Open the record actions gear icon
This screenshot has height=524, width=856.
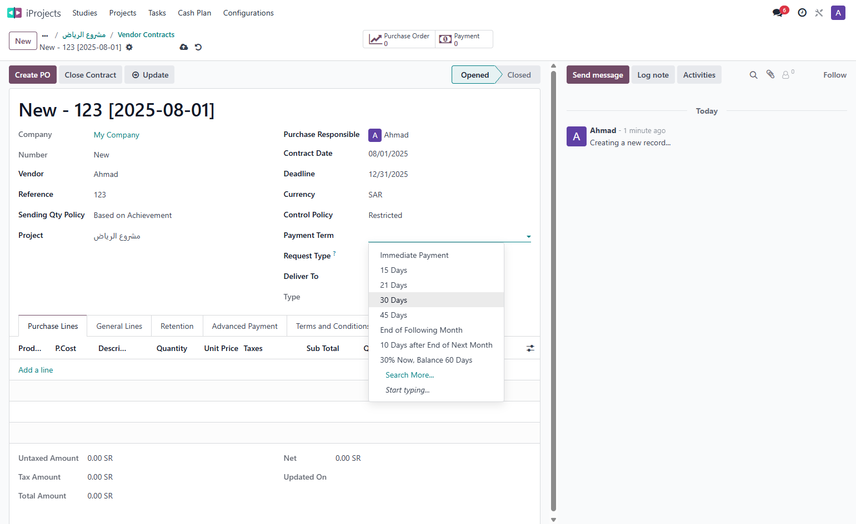[129, 47]
